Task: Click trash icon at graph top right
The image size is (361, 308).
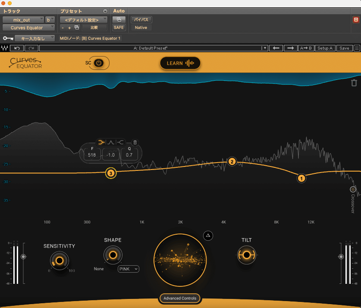Action: [x=354, y=83]
